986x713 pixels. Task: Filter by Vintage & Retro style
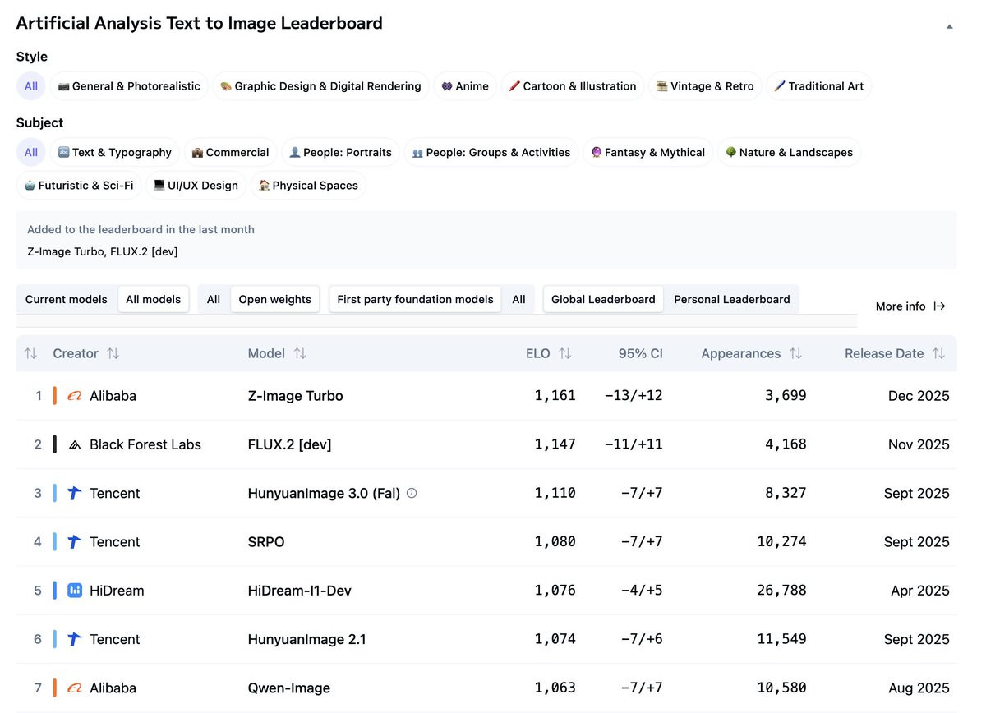point(705,86)
